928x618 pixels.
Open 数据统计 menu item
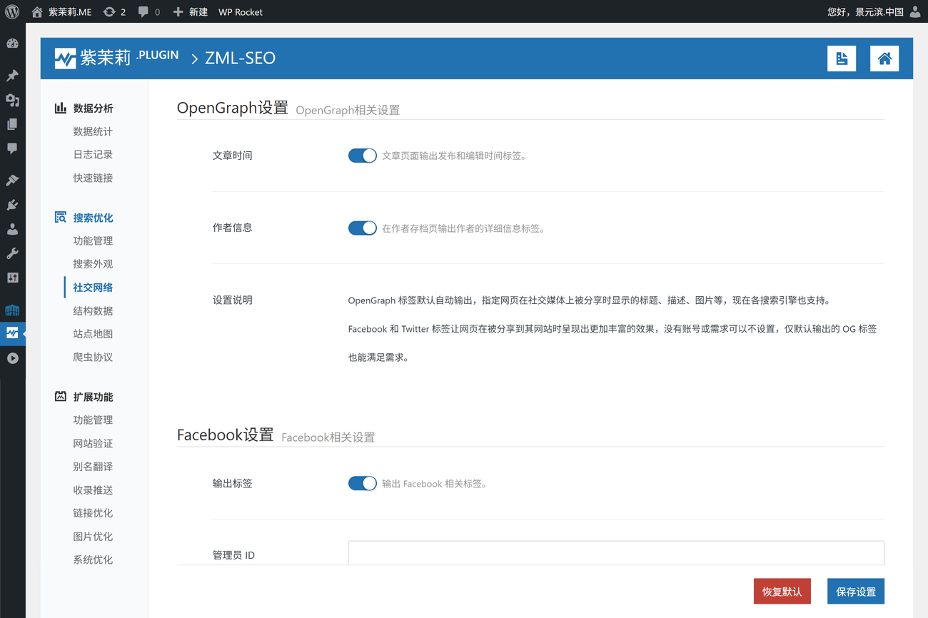coord(93,131)
